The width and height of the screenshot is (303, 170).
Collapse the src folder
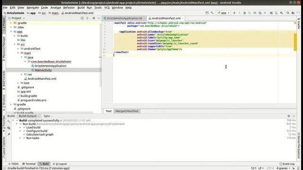coord(15,44)
